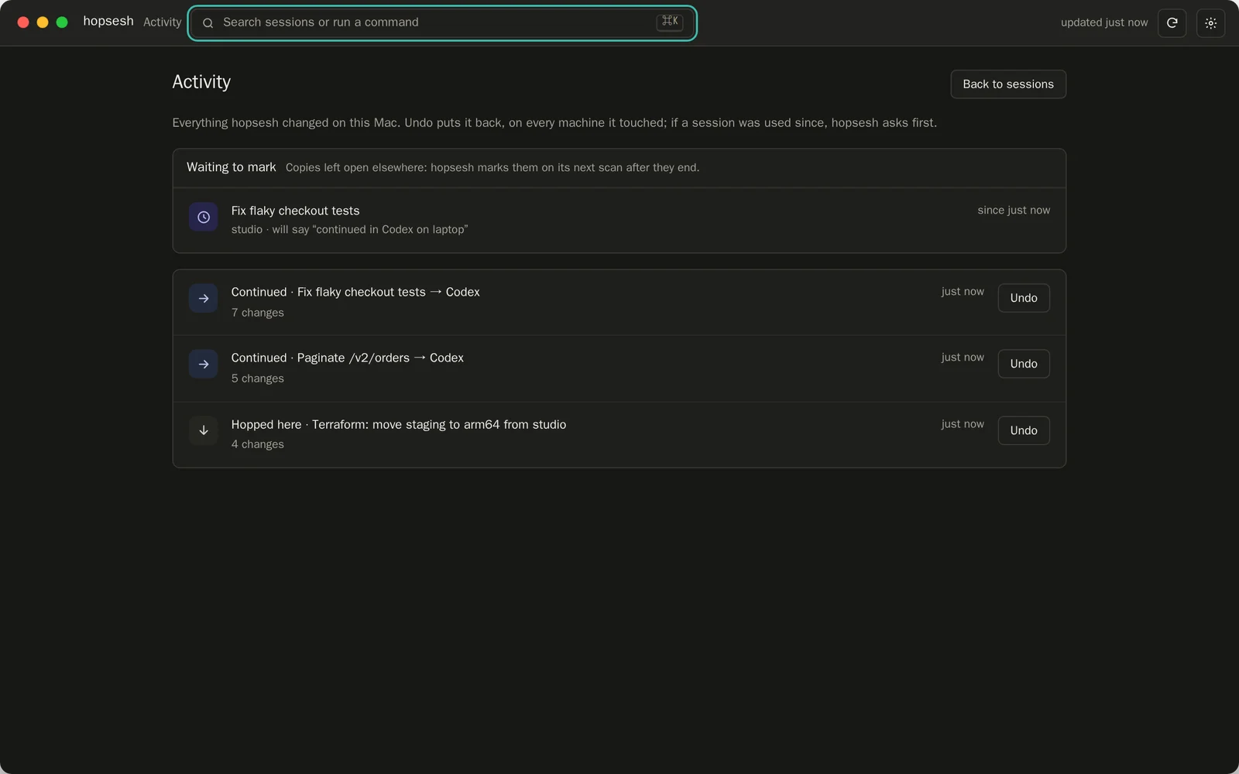Click 'studio · will say continued in Codex on laptop'

point(349,230)
